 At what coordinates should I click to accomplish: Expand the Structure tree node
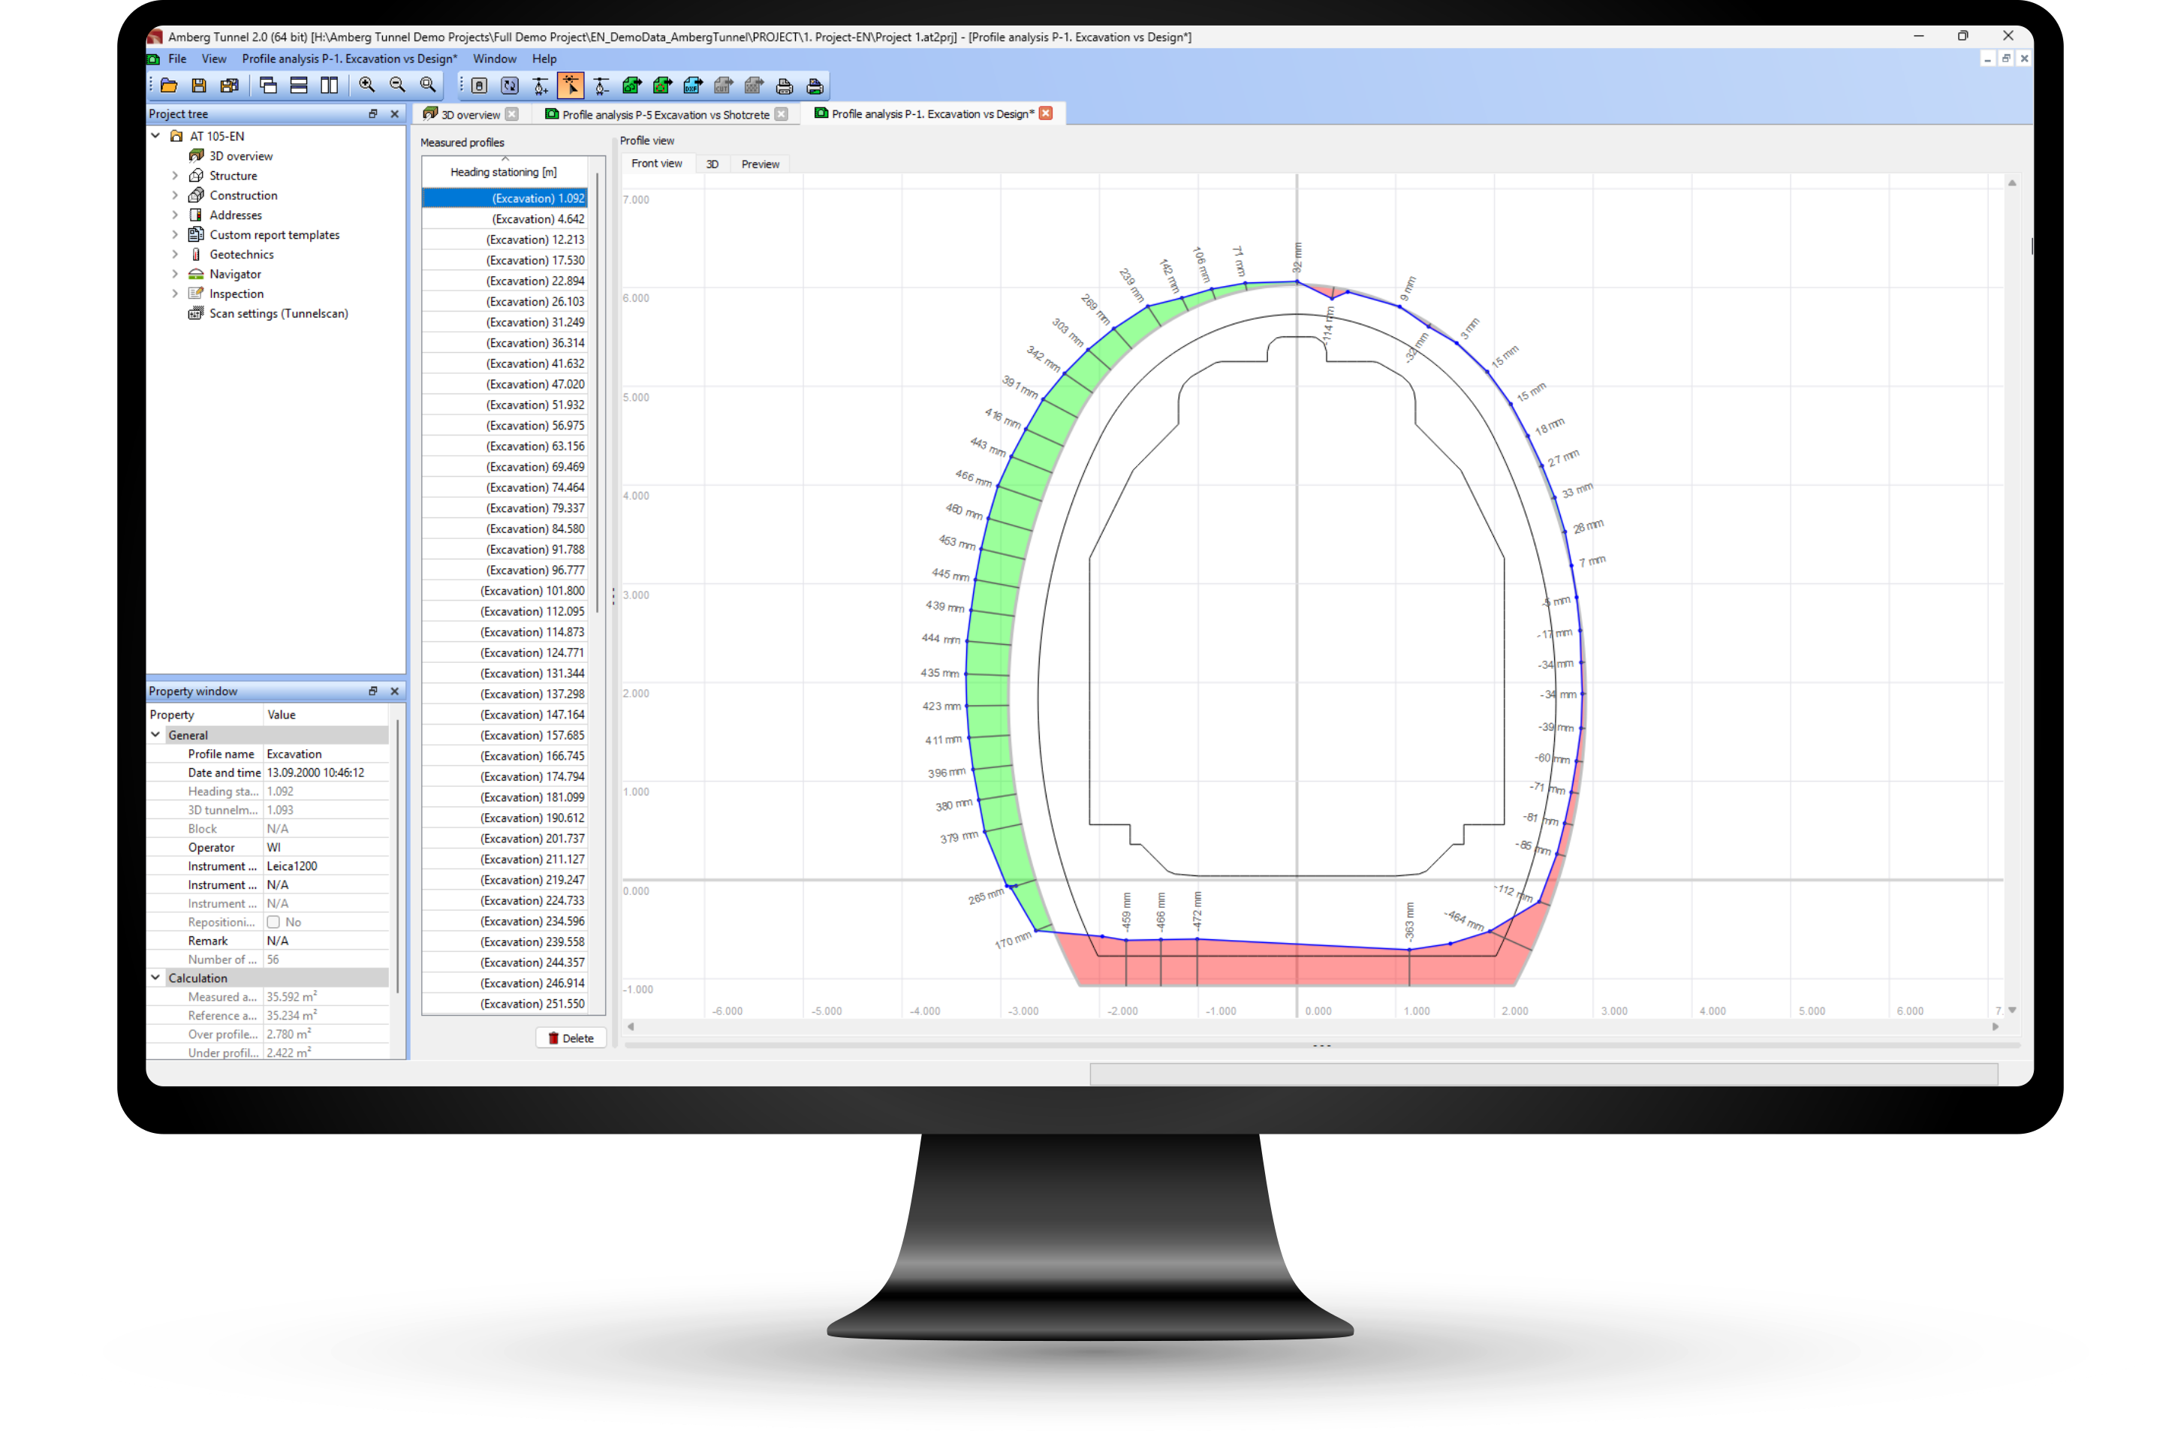coord(175,176)
